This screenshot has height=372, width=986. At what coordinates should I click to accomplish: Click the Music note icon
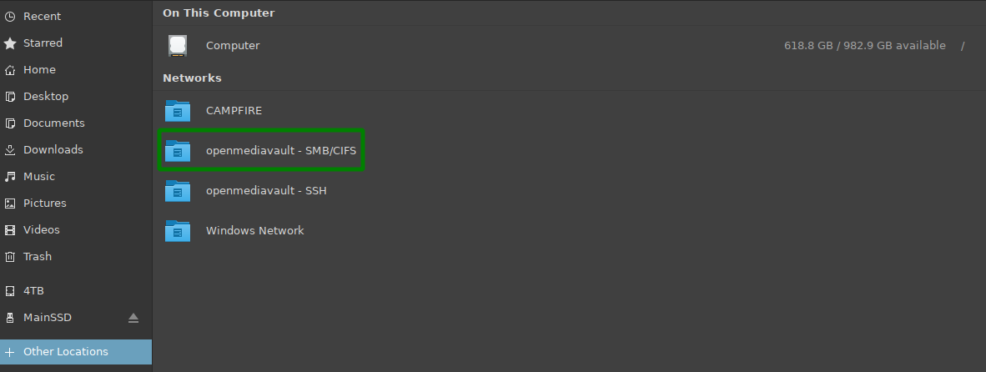(10, 177)
